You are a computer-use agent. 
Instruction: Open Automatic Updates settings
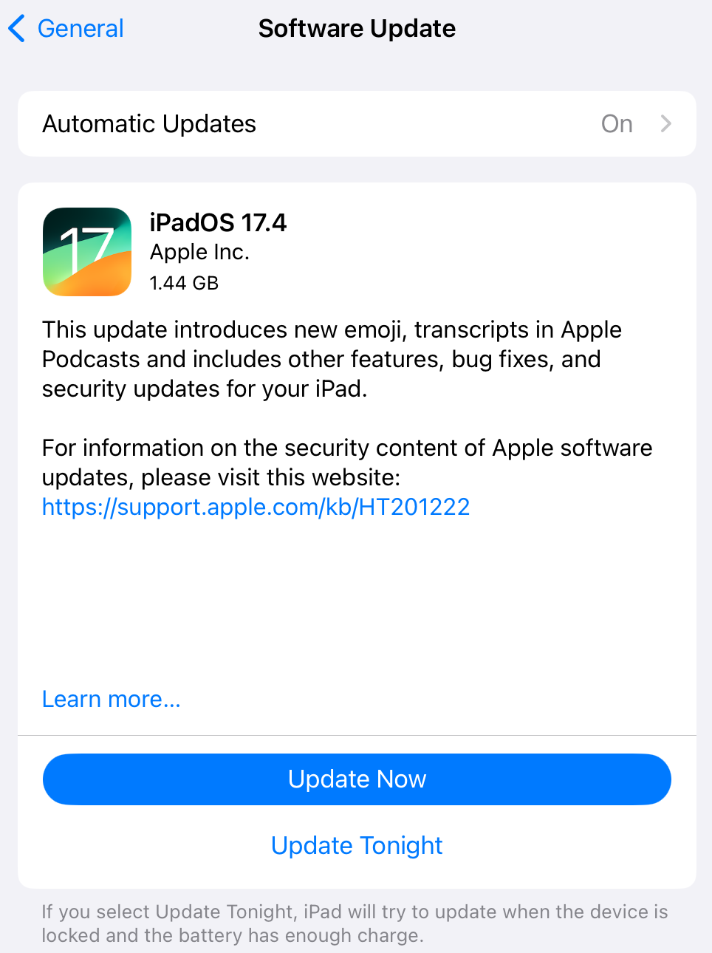point(357,123)
